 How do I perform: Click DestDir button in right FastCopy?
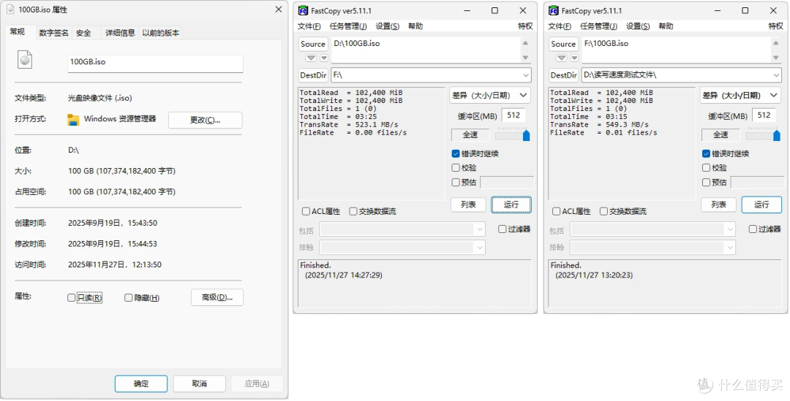click(x=563, y=75)
